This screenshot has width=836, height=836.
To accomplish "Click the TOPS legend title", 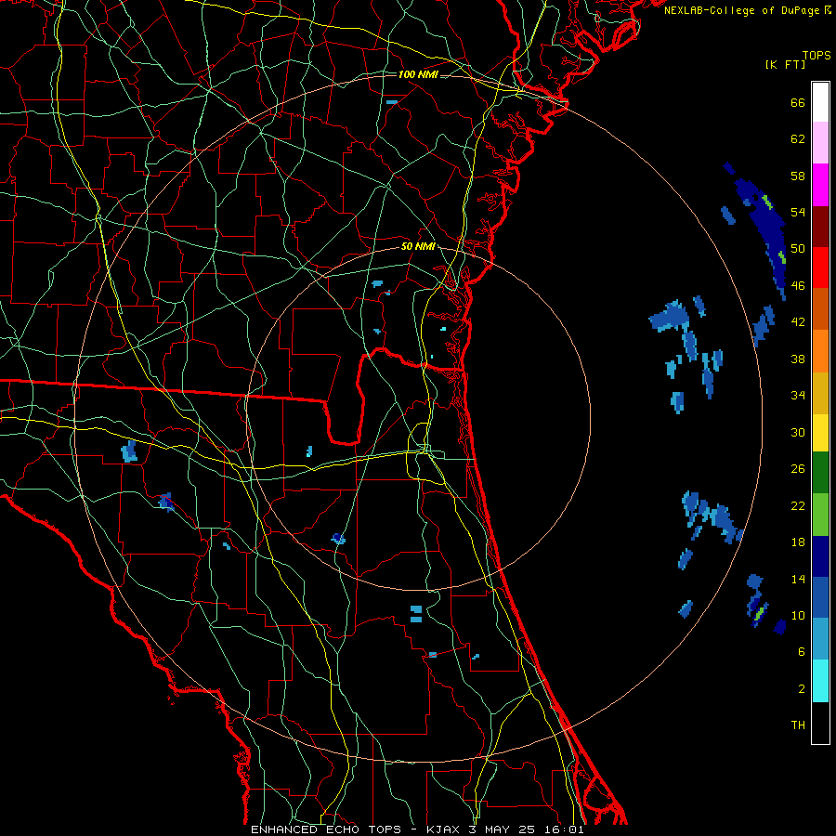I will (x=816, y=56).
